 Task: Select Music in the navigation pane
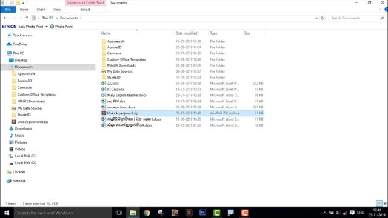tap(17, 136)
